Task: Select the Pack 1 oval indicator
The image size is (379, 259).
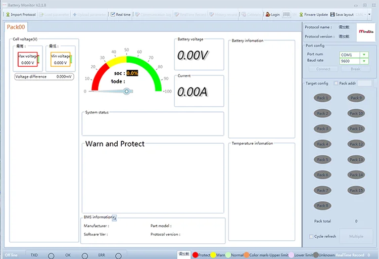Action: point(322,98)
